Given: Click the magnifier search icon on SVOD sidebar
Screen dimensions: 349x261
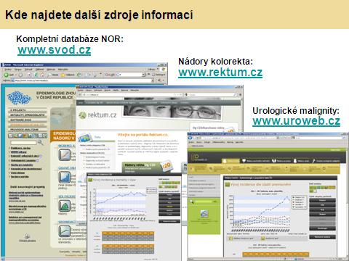Looking at the screenshot, I should 41,143.
